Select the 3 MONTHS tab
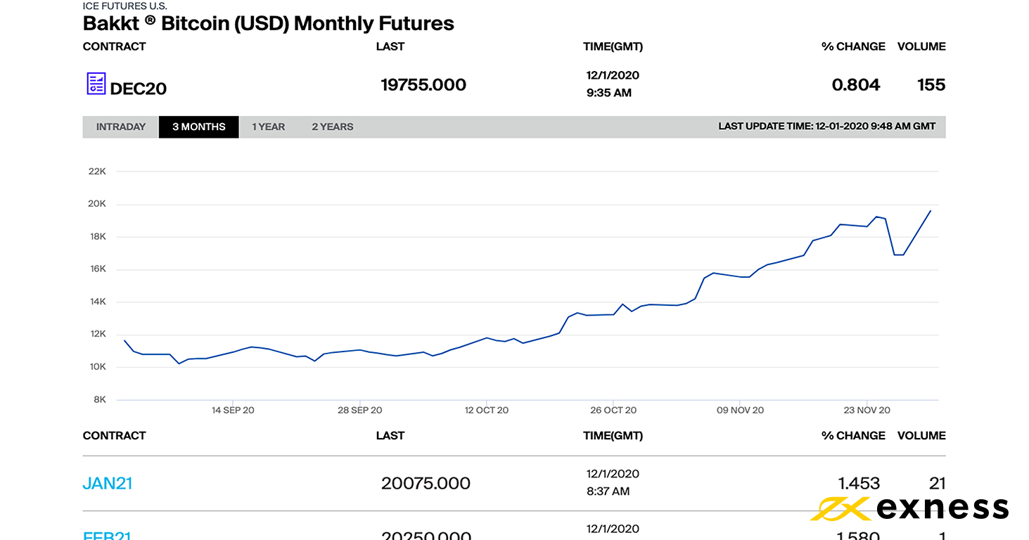The height and width of the screenshot is (540, 1029). pos(199,127)
